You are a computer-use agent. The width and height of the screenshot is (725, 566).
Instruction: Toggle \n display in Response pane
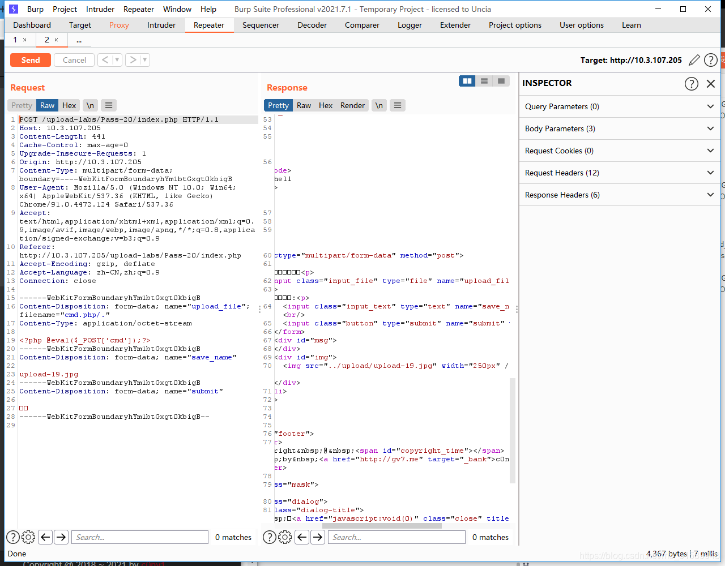coord(379,105)
